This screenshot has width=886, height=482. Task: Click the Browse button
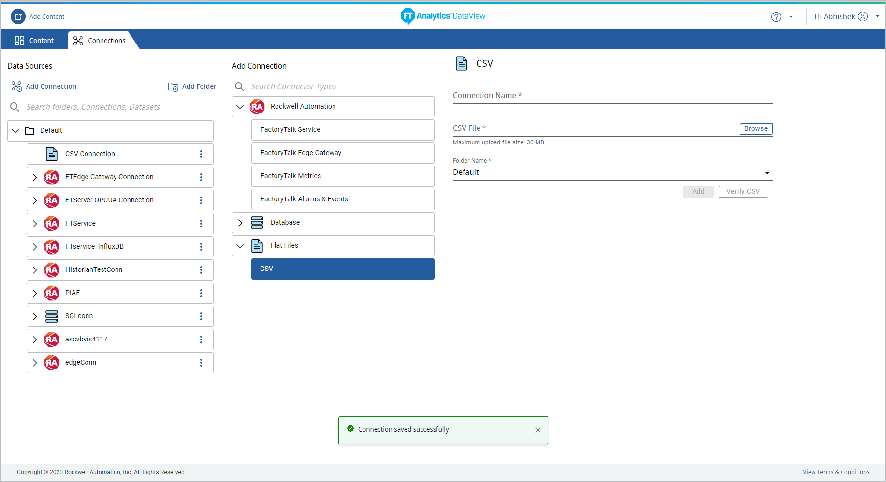(x=756, y=129)
